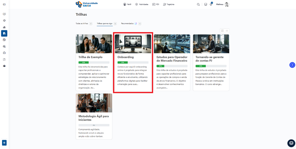Collapse the left sidebar panel
The width and height of the screenshot is (296, 149).
click(x=4, y=4)
